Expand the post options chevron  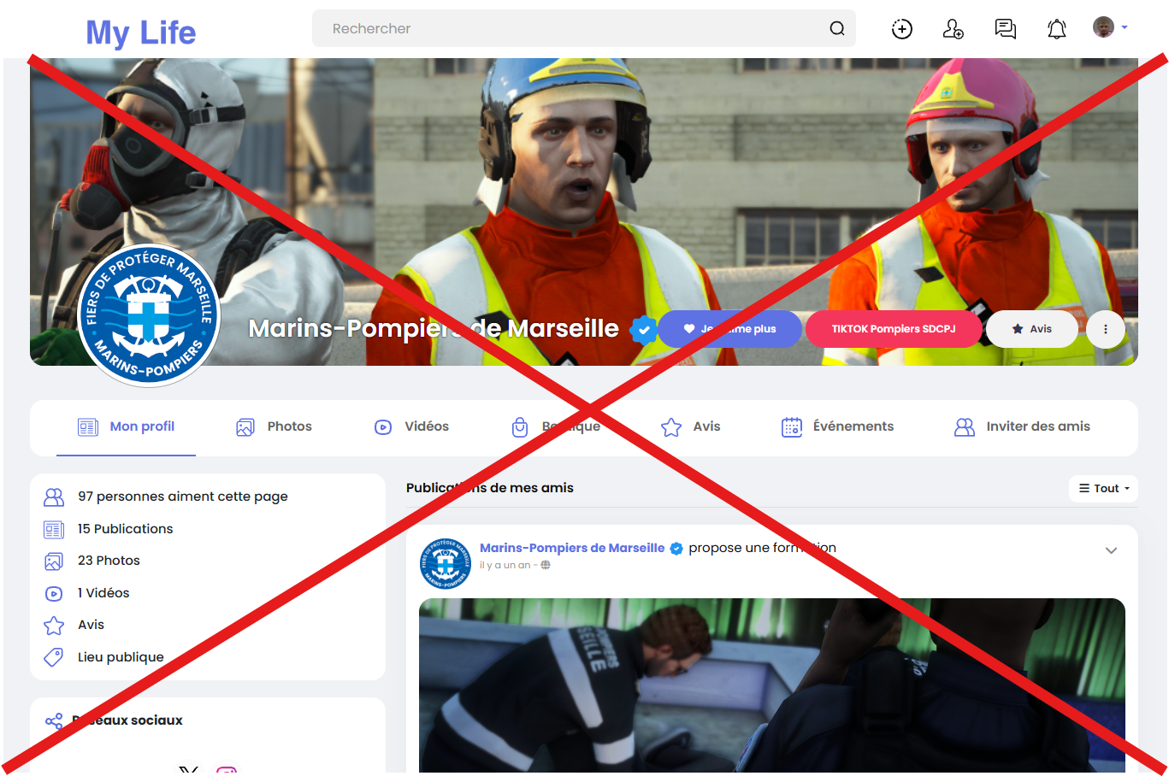tap(1111, 550)
